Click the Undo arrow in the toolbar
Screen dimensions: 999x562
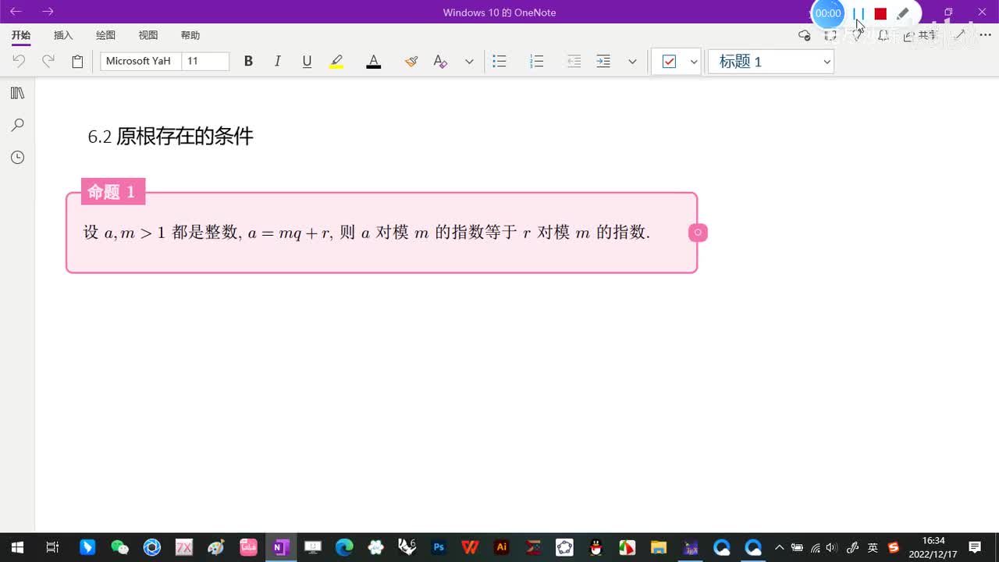(19, 61)
